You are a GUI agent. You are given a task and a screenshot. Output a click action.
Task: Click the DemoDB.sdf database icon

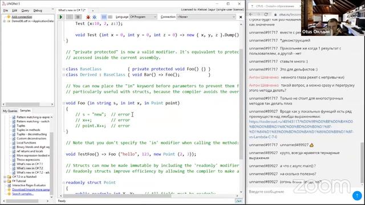9,21
